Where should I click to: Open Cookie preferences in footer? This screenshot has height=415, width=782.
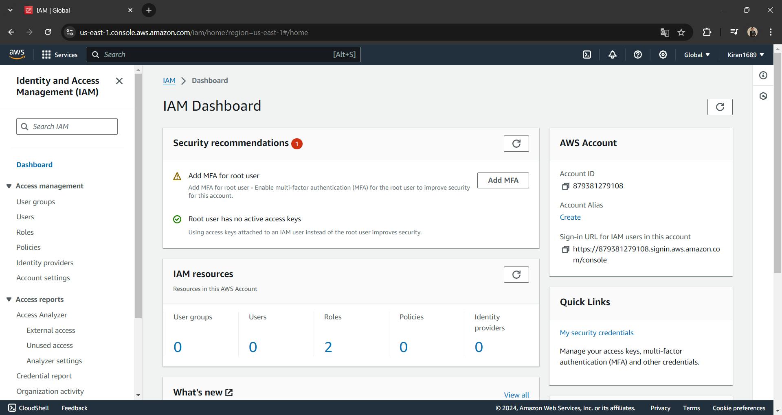tap(739, 408)
